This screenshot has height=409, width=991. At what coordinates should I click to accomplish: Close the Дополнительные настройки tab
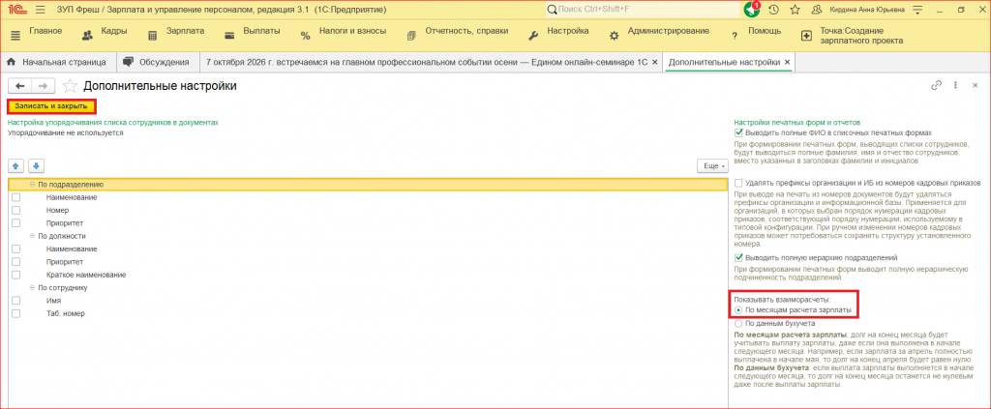pyautogui.click(x=787, y=62)
